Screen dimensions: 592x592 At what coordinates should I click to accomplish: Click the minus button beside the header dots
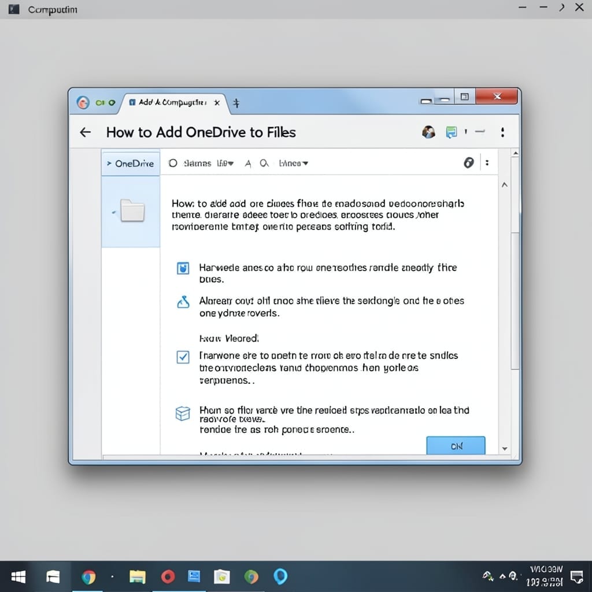[x=480, y=131]
